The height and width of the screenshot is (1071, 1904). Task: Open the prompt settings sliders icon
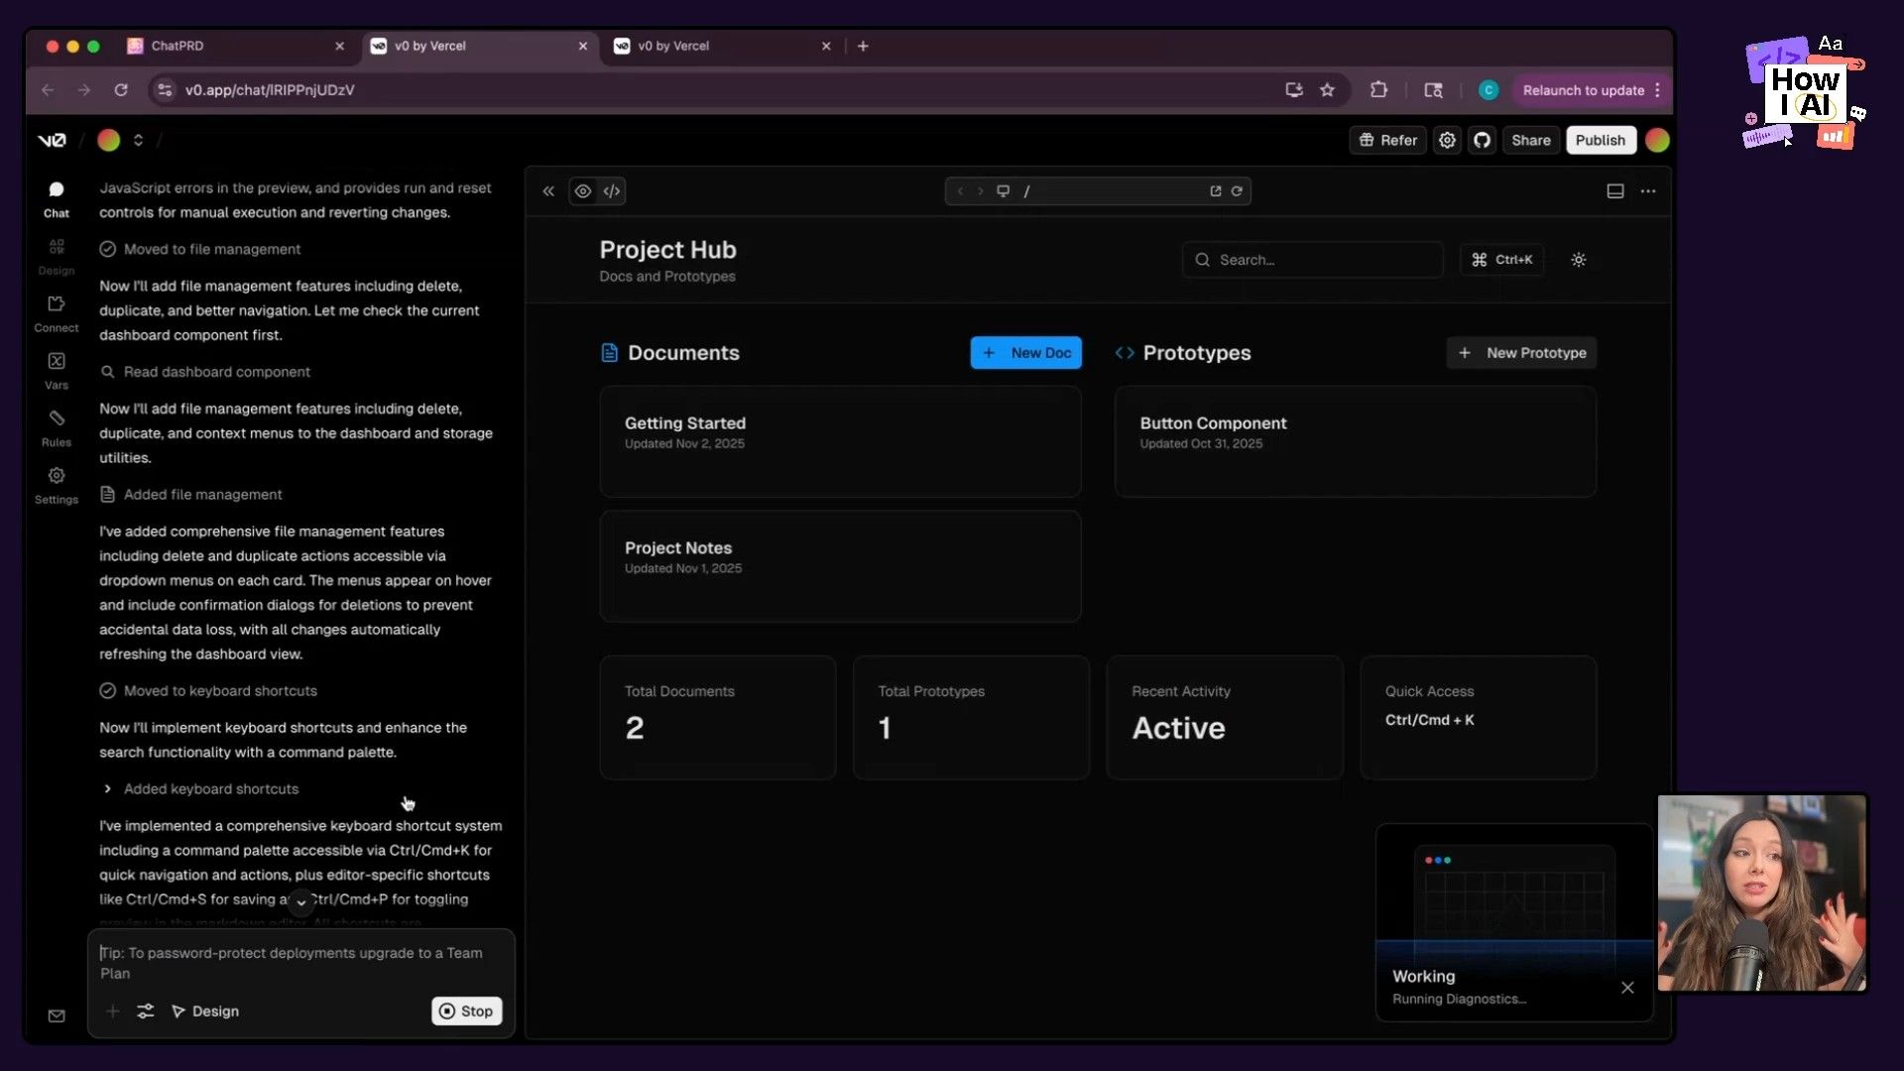pyautogui.click(x=146, y=1011)
